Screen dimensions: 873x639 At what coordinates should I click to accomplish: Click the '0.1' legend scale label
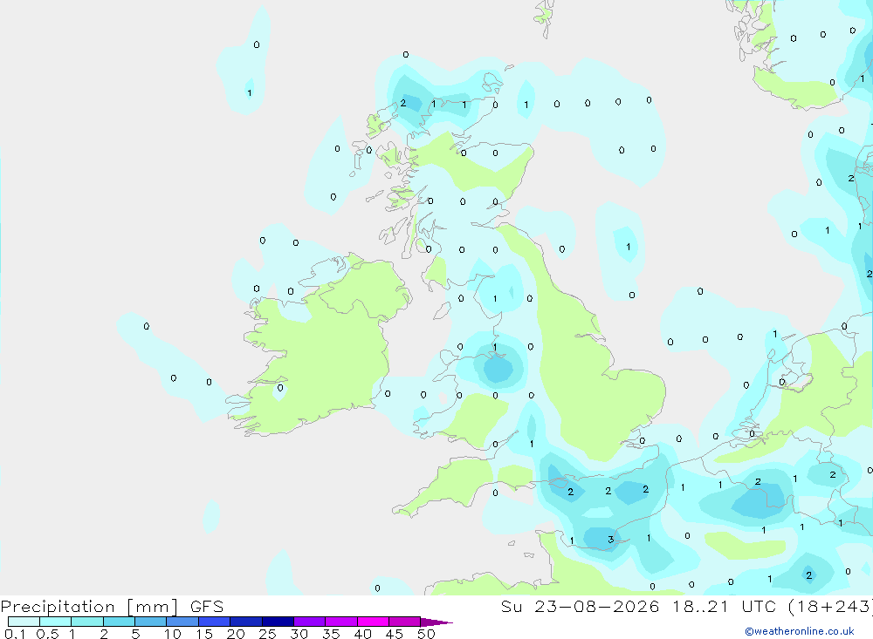(15, 634)
